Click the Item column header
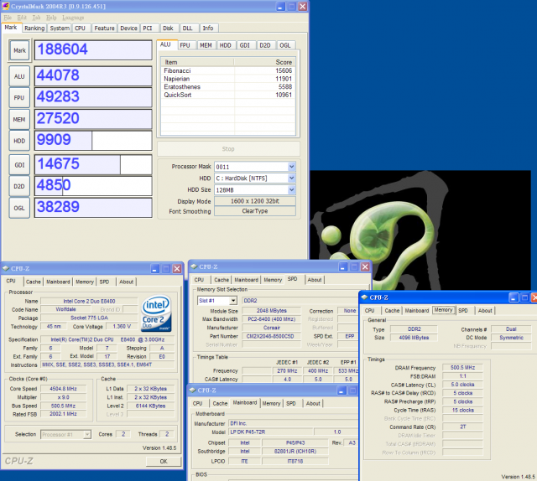 click(x=198, y=62)
